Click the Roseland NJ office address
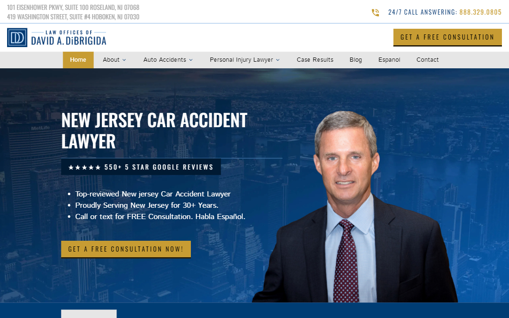This screenshot has height=318, width=509. coord(74,7)
